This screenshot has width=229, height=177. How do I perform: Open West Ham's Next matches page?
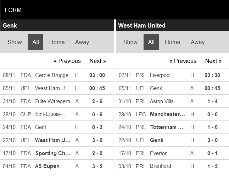[213, 61]
